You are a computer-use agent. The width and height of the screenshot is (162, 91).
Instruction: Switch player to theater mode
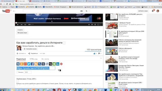(98, 25)
